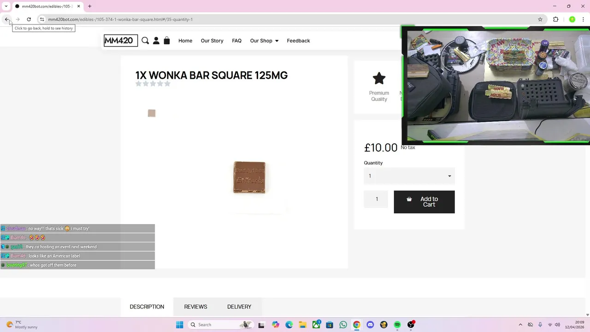Click the browser back arrow

pyautogui.click(x=7, y=19)
